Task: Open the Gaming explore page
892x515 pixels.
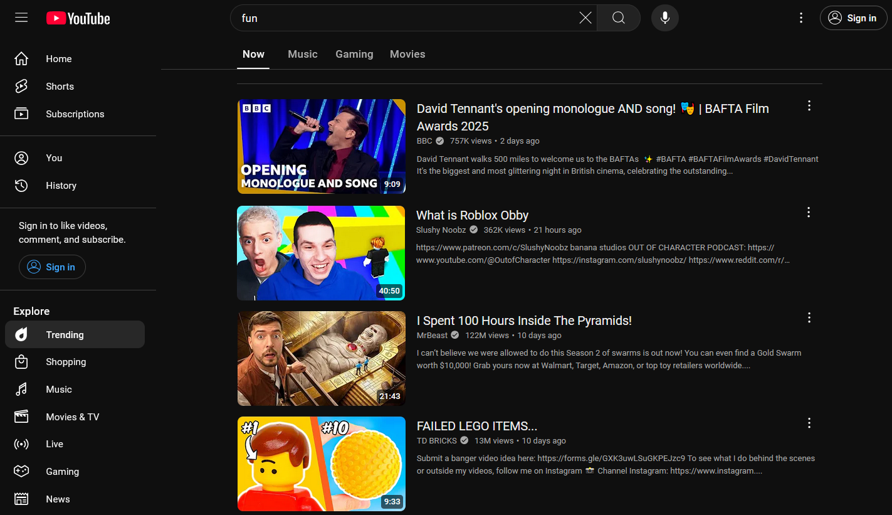Action: [62, 471]
